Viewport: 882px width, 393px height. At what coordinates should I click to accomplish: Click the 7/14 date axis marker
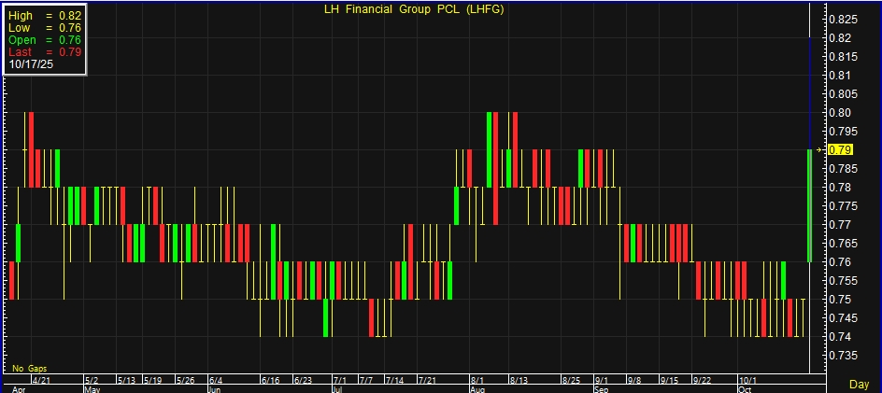394,381
